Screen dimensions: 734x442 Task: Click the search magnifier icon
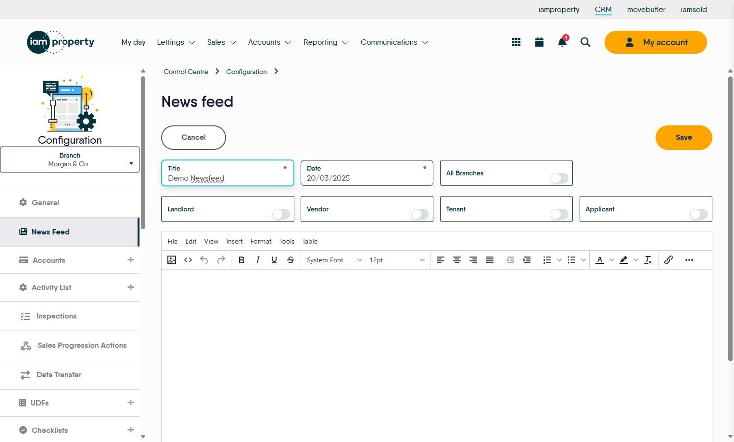click(585, 42)
